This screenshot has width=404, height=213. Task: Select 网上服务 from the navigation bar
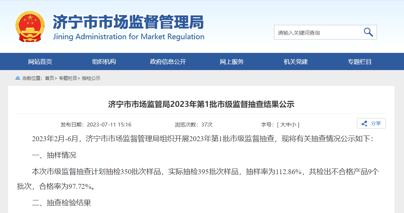(x=232, y=62)
